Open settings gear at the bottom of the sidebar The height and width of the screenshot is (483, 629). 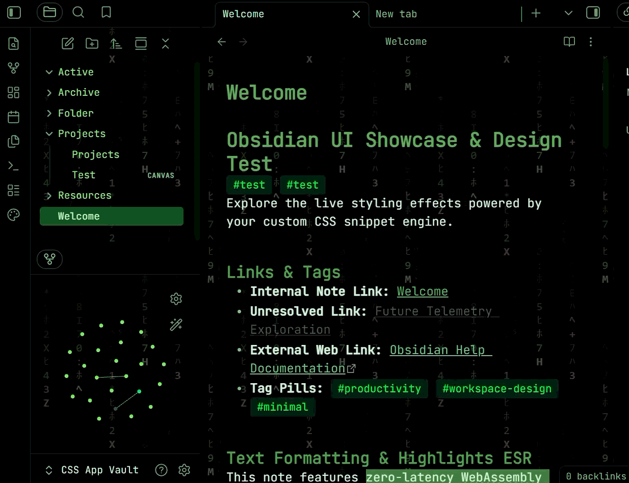[184, 470]
